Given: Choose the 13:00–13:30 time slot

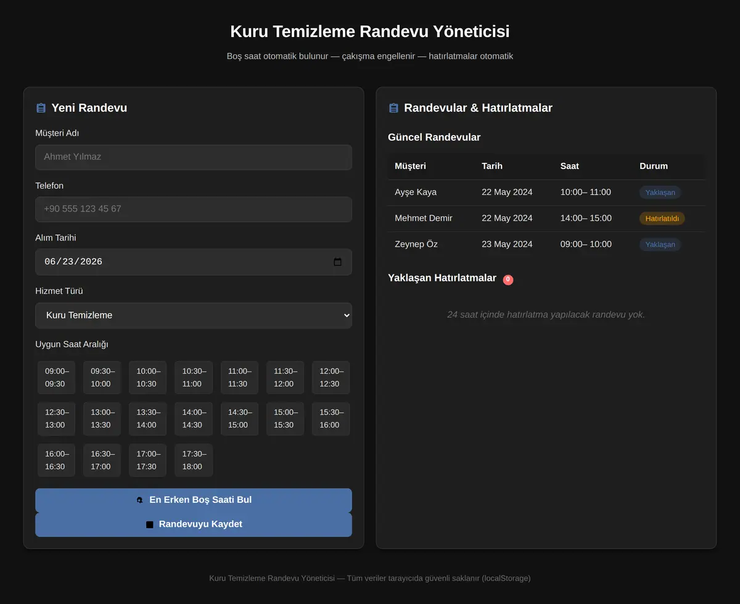Looking at the screenshot, I should click(x=102, y=419).
